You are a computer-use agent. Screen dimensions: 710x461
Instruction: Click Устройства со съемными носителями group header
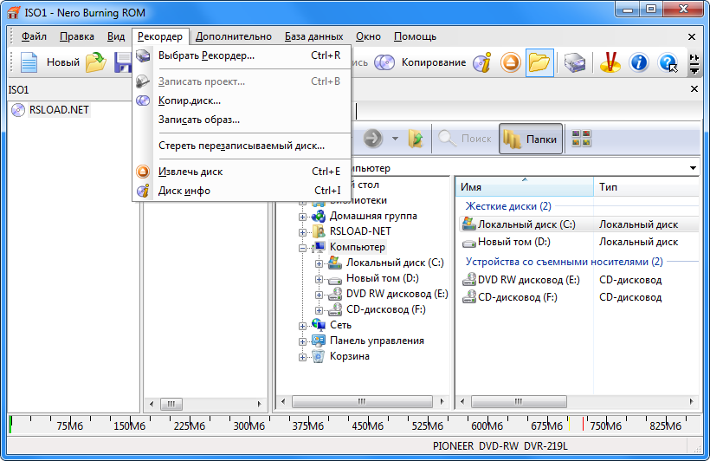pyautogui.click(x=565, y=262)
